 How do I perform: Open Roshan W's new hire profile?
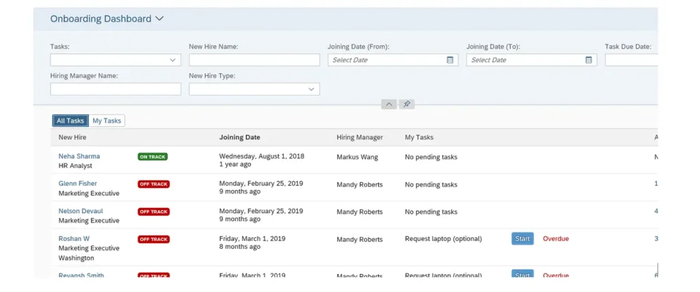[x=74, y=239]
